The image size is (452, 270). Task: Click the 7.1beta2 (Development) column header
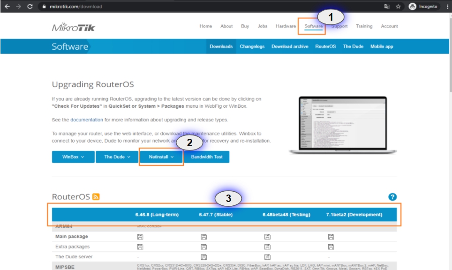(x=354, y=214)
